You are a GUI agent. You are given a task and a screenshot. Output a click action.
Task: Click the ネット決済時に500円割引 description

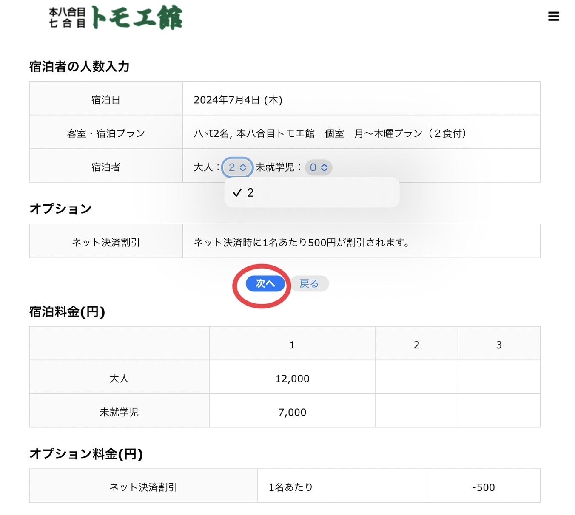click(302, 242)
